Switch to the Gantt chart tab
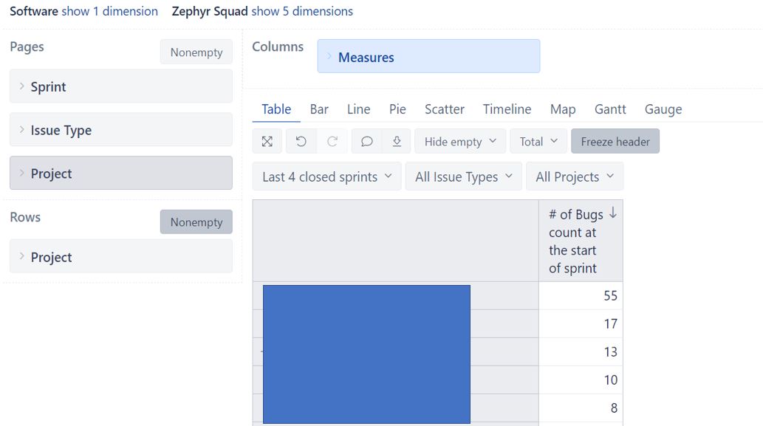Screen dimensions: 763x426 coord(610,109)
